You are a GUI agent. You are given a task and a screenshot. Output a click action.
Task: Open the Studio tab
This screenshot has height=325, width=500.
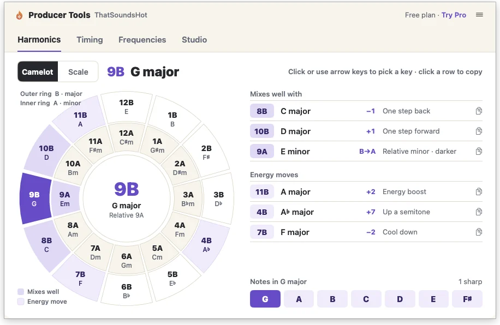[194, 39]
